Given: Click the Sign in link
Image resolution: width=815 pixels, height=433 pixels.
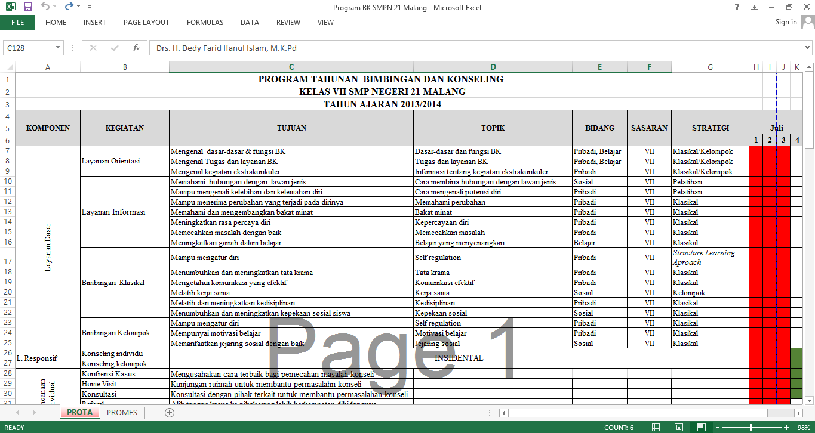Looking at the screenshot, I should click(786, 22).
